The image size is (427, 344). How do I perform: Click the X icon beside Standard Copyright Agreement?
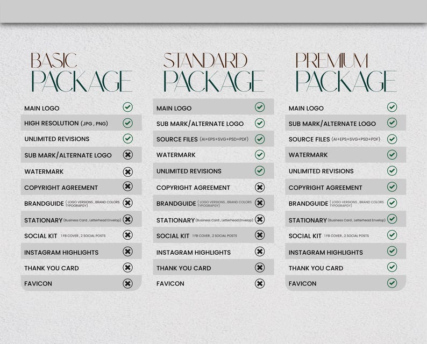[x=260, y=187]
